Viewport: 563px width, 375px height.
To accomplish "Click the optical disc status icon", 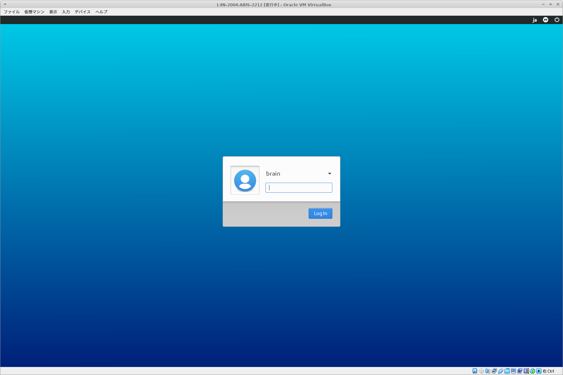I will pos(481,371).
